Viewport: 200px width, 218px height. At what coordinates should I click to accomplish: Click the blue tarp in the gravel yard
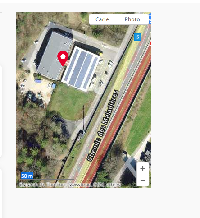pyautogui.click(x=38, y=81)
